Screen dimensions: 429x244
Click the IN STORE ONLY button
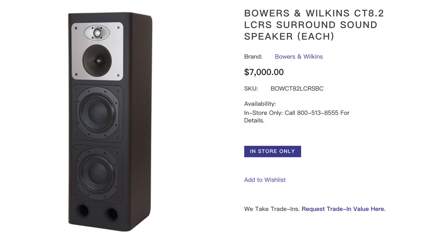click(272, 151)
